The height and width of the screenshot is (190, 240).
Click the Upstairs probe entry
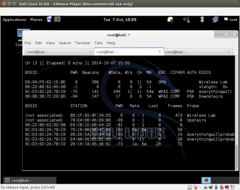pos(196,120)
